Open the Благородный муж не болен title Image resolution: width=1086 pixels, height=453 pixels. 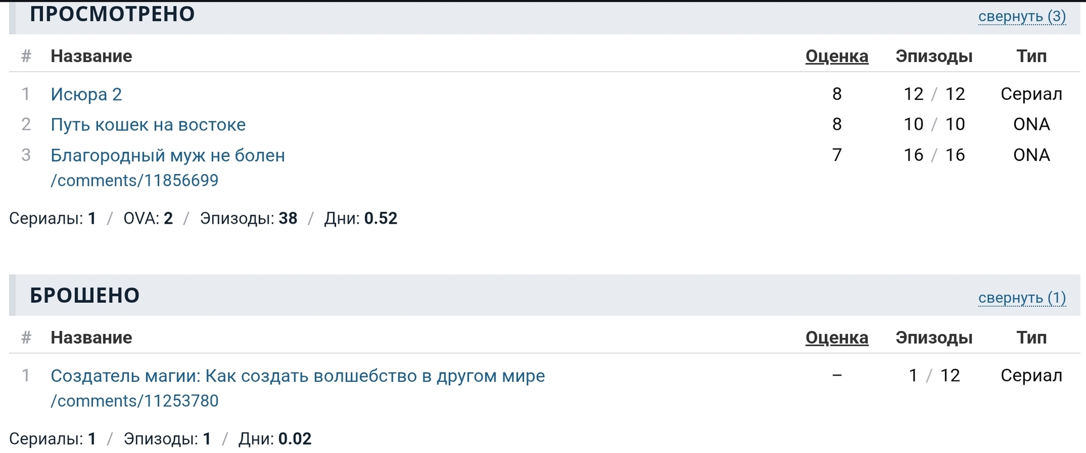point(167,155)
